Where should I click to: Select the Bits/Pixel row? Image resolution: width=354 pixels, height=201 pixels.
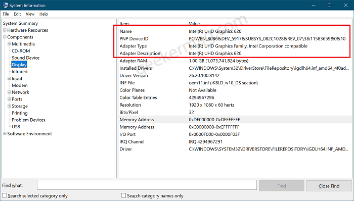click(x=235, y=112)
